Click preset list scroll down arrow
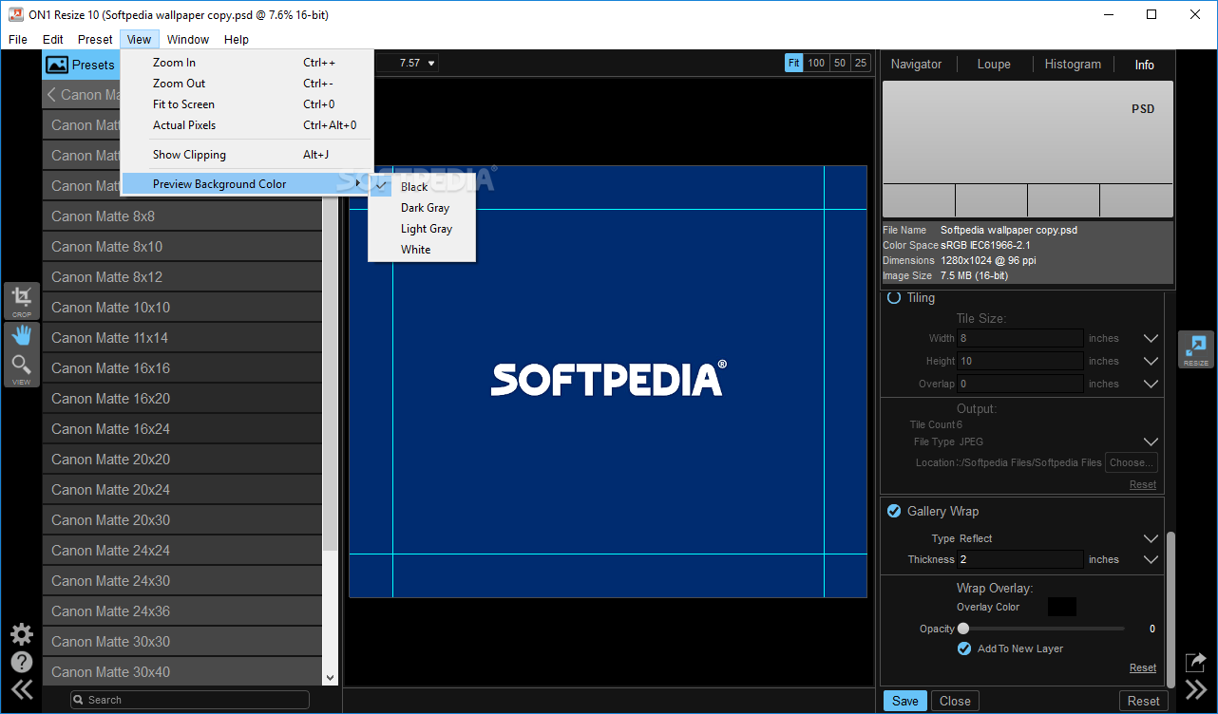 [x=331, y=677]
